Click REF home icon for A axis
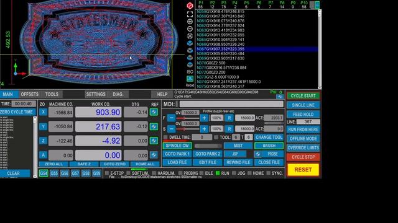Screen dimensions: 398x223 click(x=154, y=155)
